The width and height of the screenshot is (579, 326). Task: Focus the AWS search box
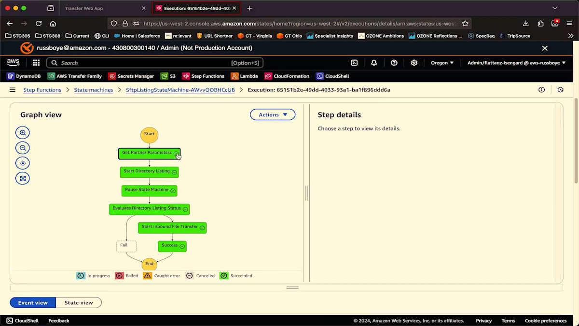pyautogui.click(x=155, y=63)
